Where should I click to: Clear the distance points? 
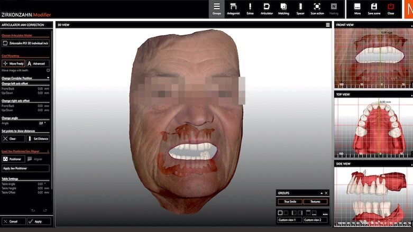click(x=13, y=139)
